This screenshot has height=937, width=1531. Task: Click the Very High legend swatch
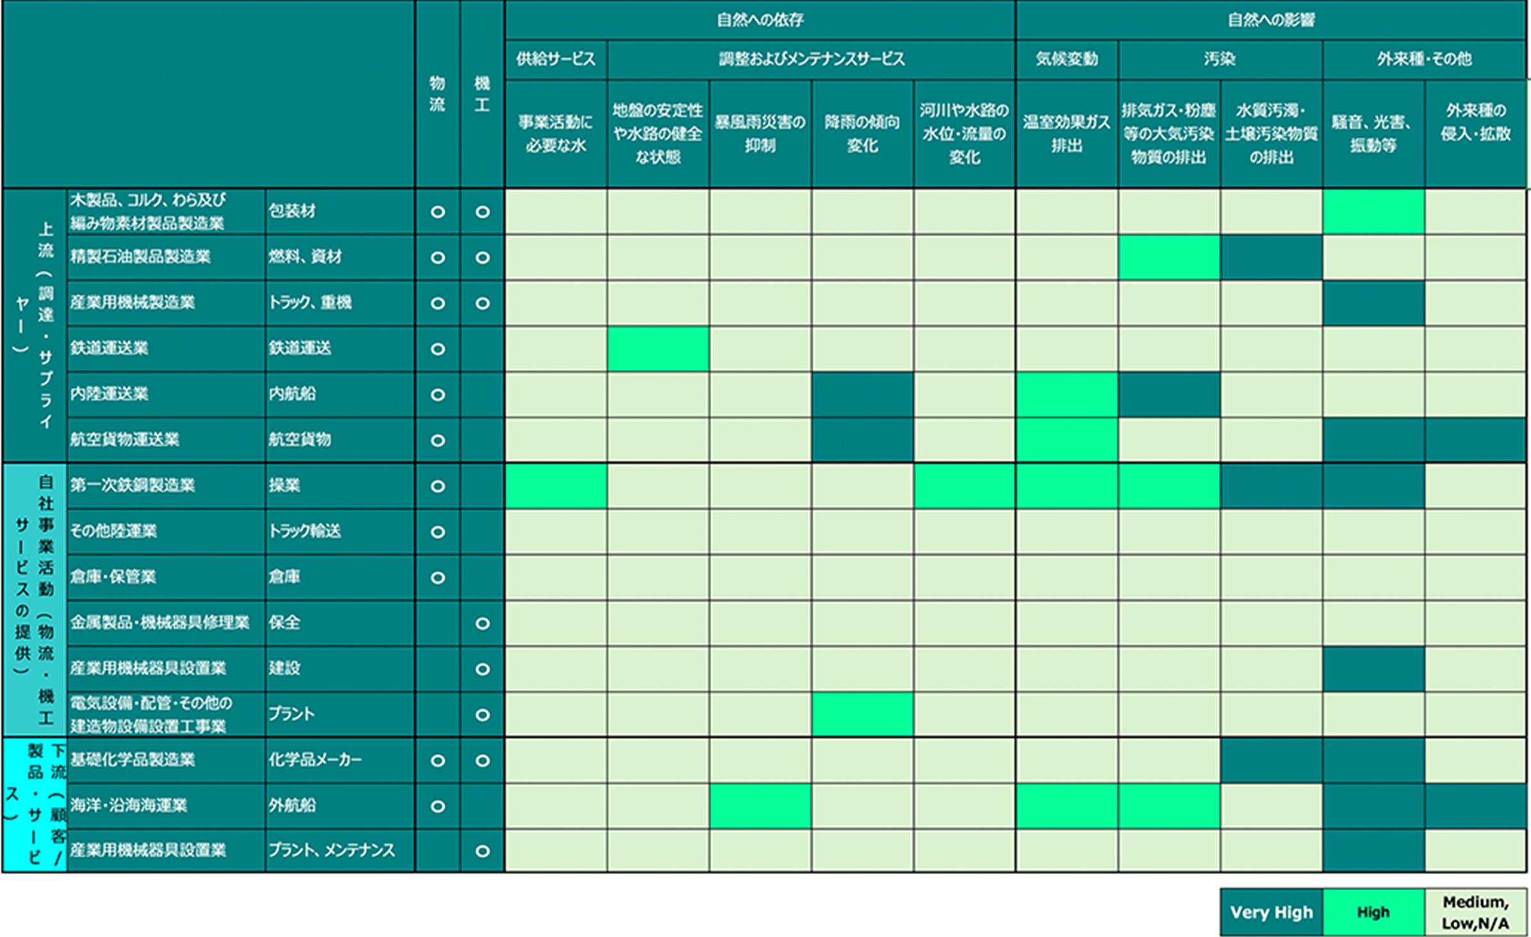[x=1271, y=912]
